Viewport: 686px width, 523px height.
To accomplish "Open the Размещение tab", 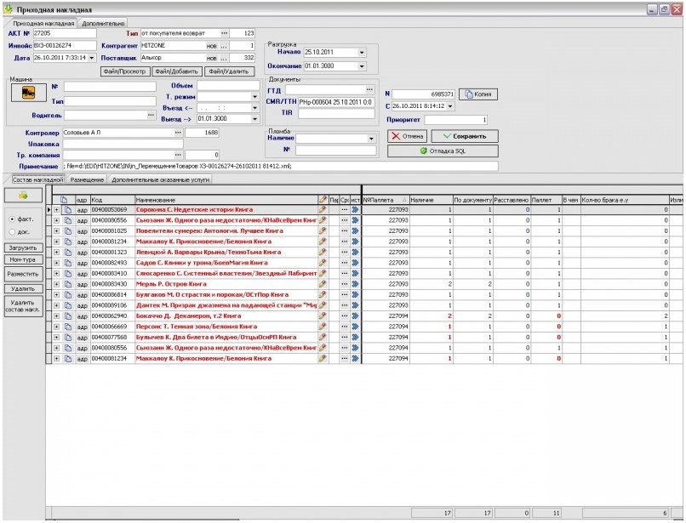I will coord(88,179).
